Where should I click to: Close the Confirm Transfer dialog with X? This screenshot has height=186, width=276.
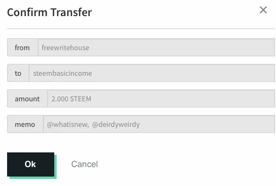263,10
